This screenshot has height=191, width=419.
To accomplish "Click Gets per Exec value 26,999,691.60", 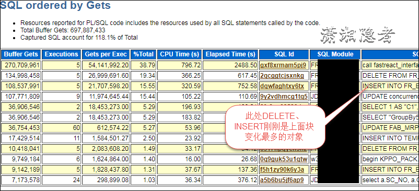I will pyautogui.click(x=109, y=76).
